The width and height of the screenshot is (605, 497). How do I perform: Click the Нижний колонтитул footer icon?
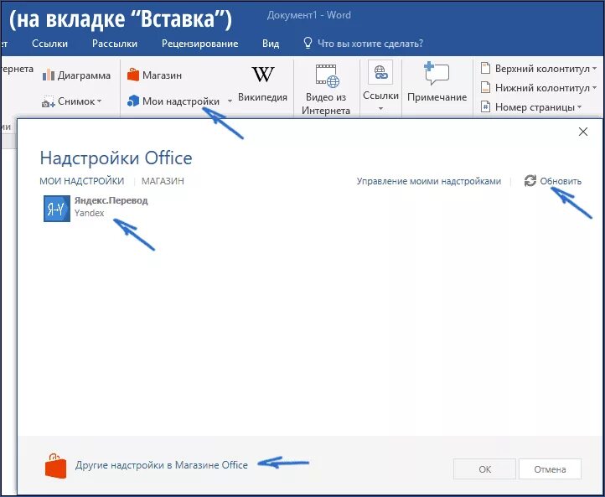485,88
